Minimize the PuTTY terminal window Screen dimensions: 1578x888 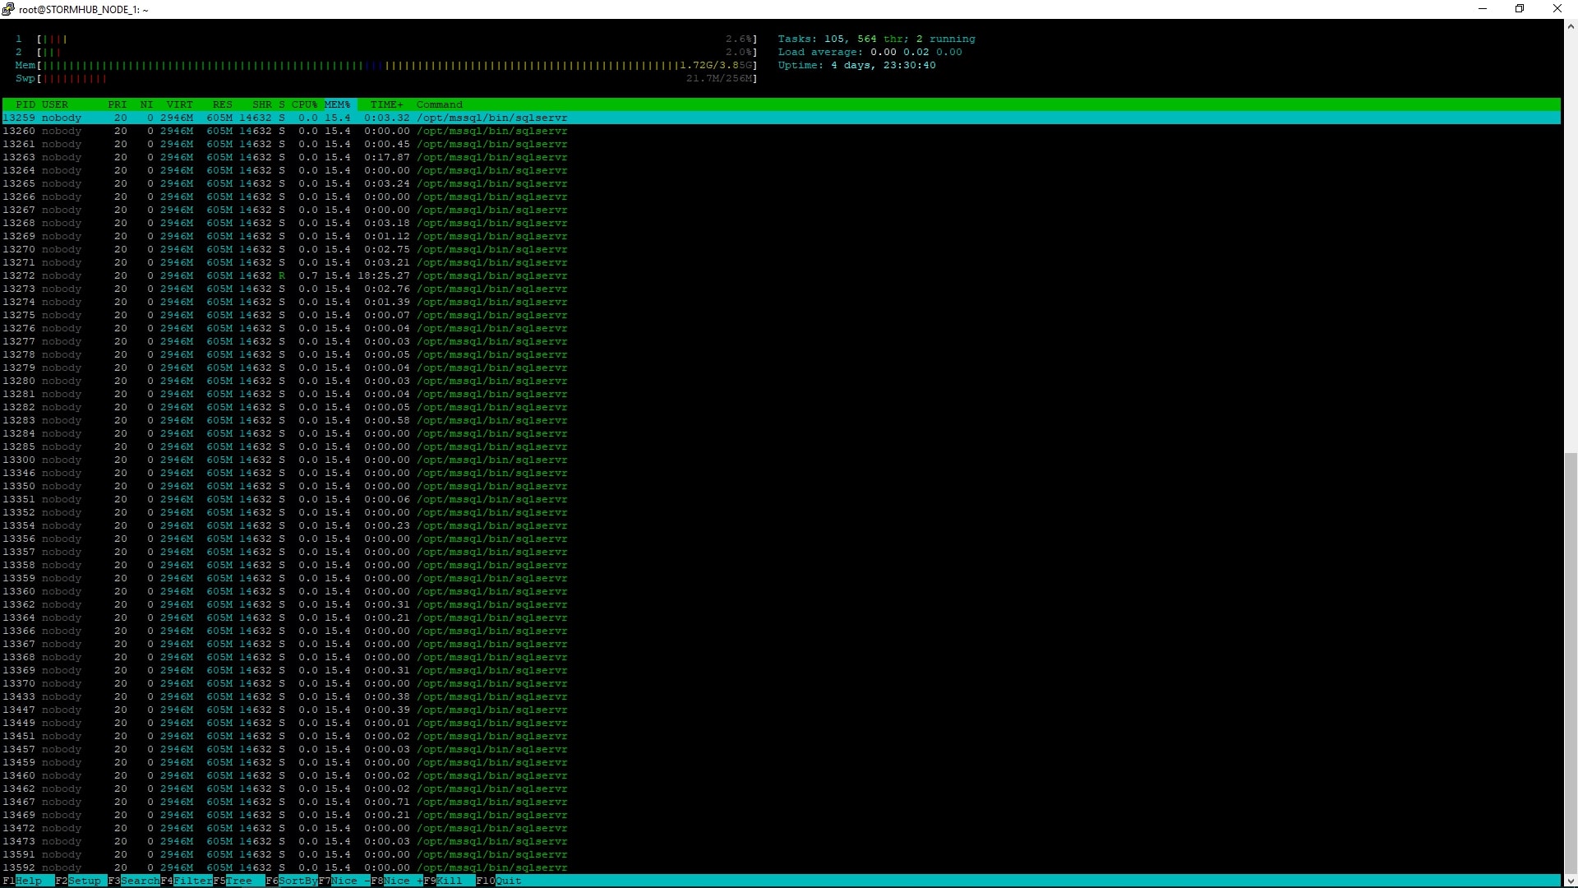coord(1483,9)
